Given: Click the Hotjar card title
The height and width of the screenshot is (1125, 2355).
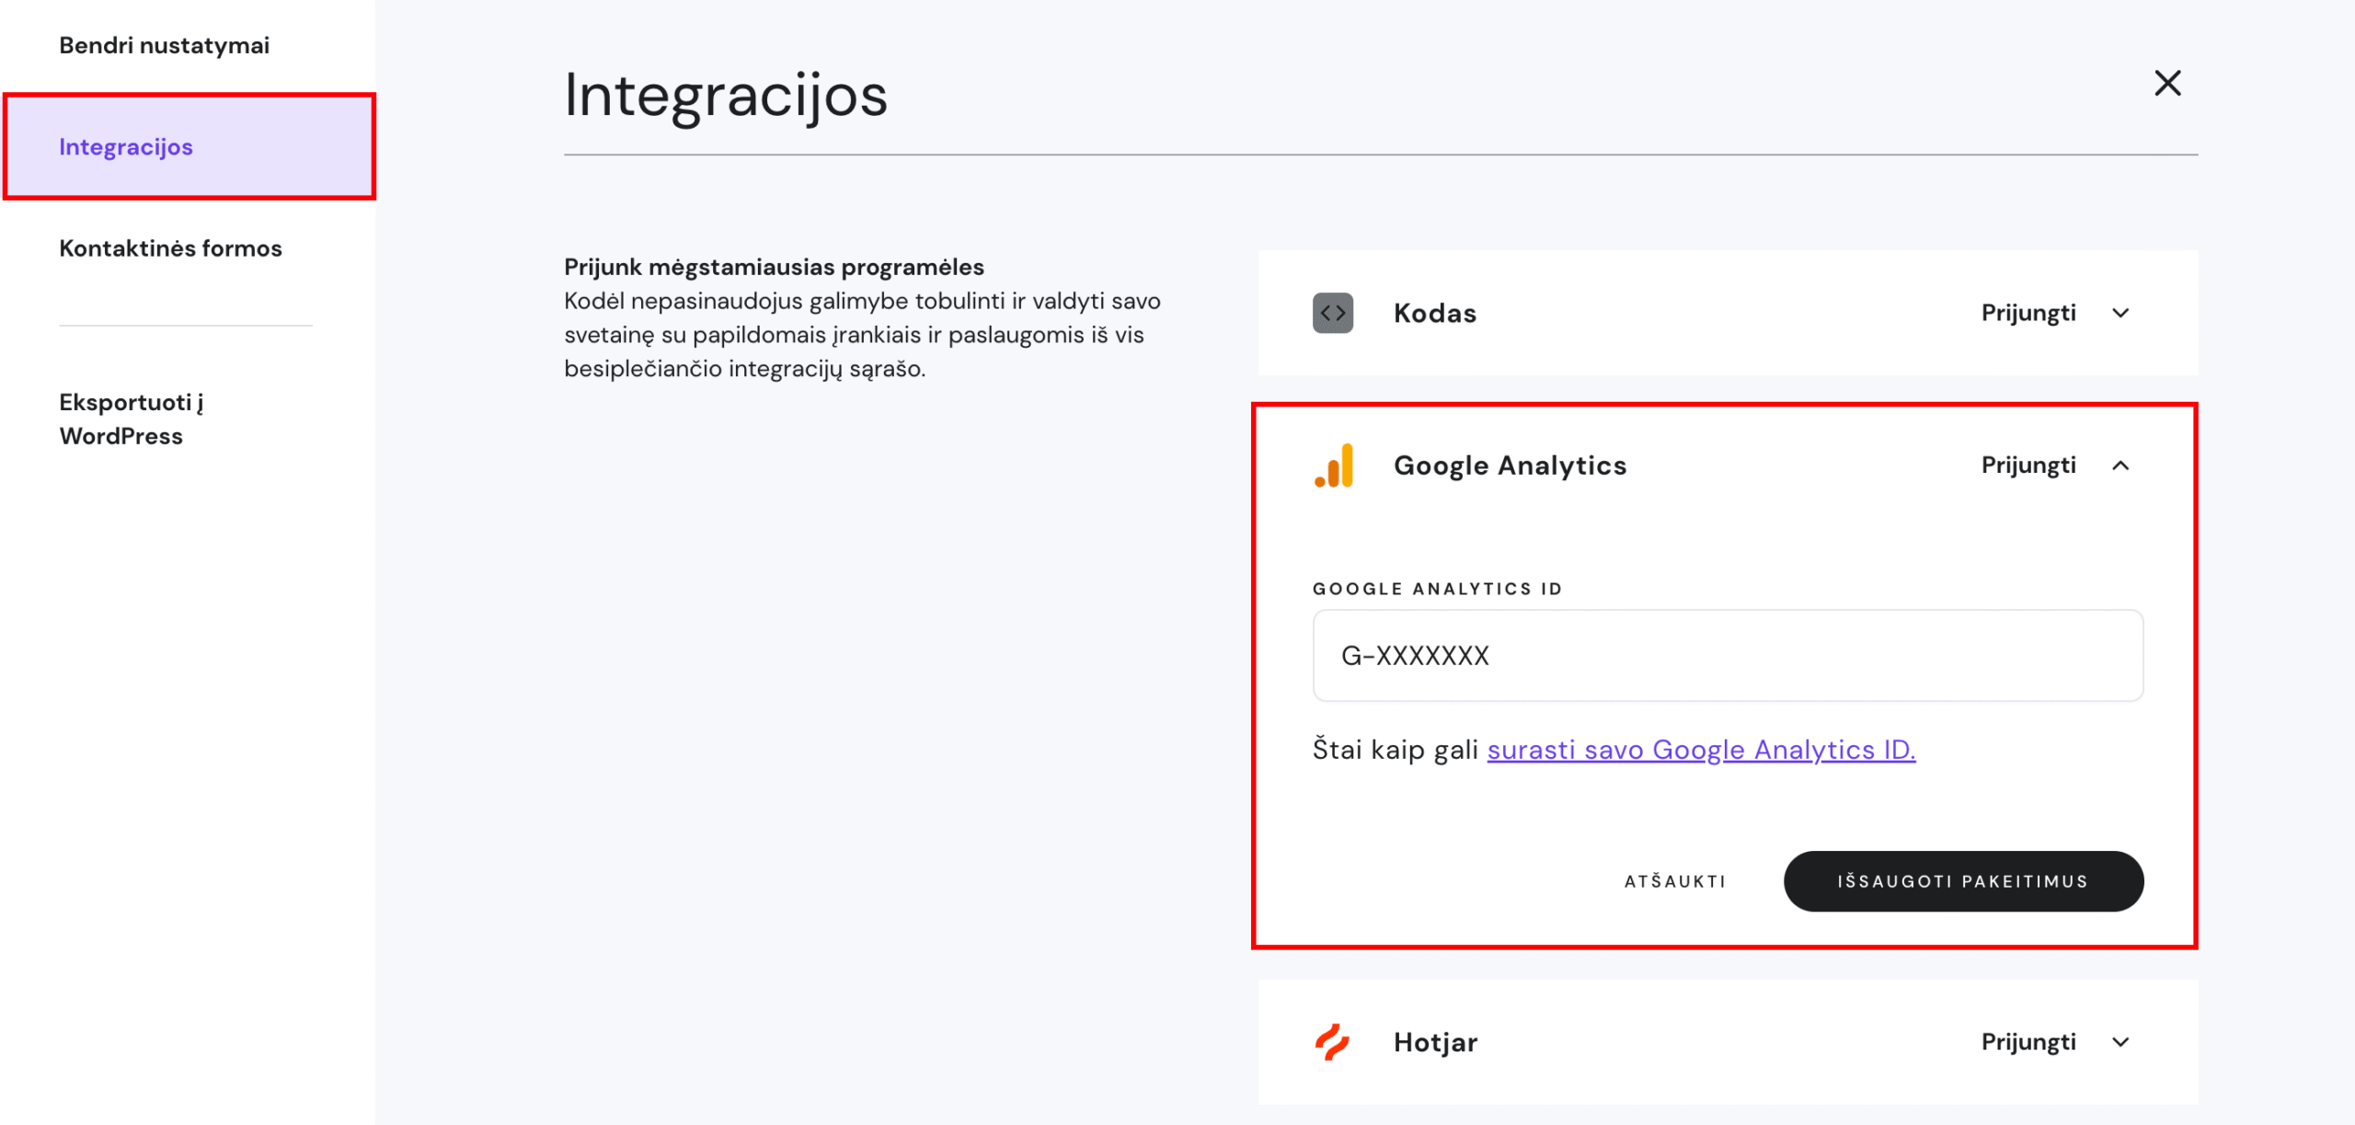Looking at the screenshot, I should pyautogui.click(x=1435, y=1042).
